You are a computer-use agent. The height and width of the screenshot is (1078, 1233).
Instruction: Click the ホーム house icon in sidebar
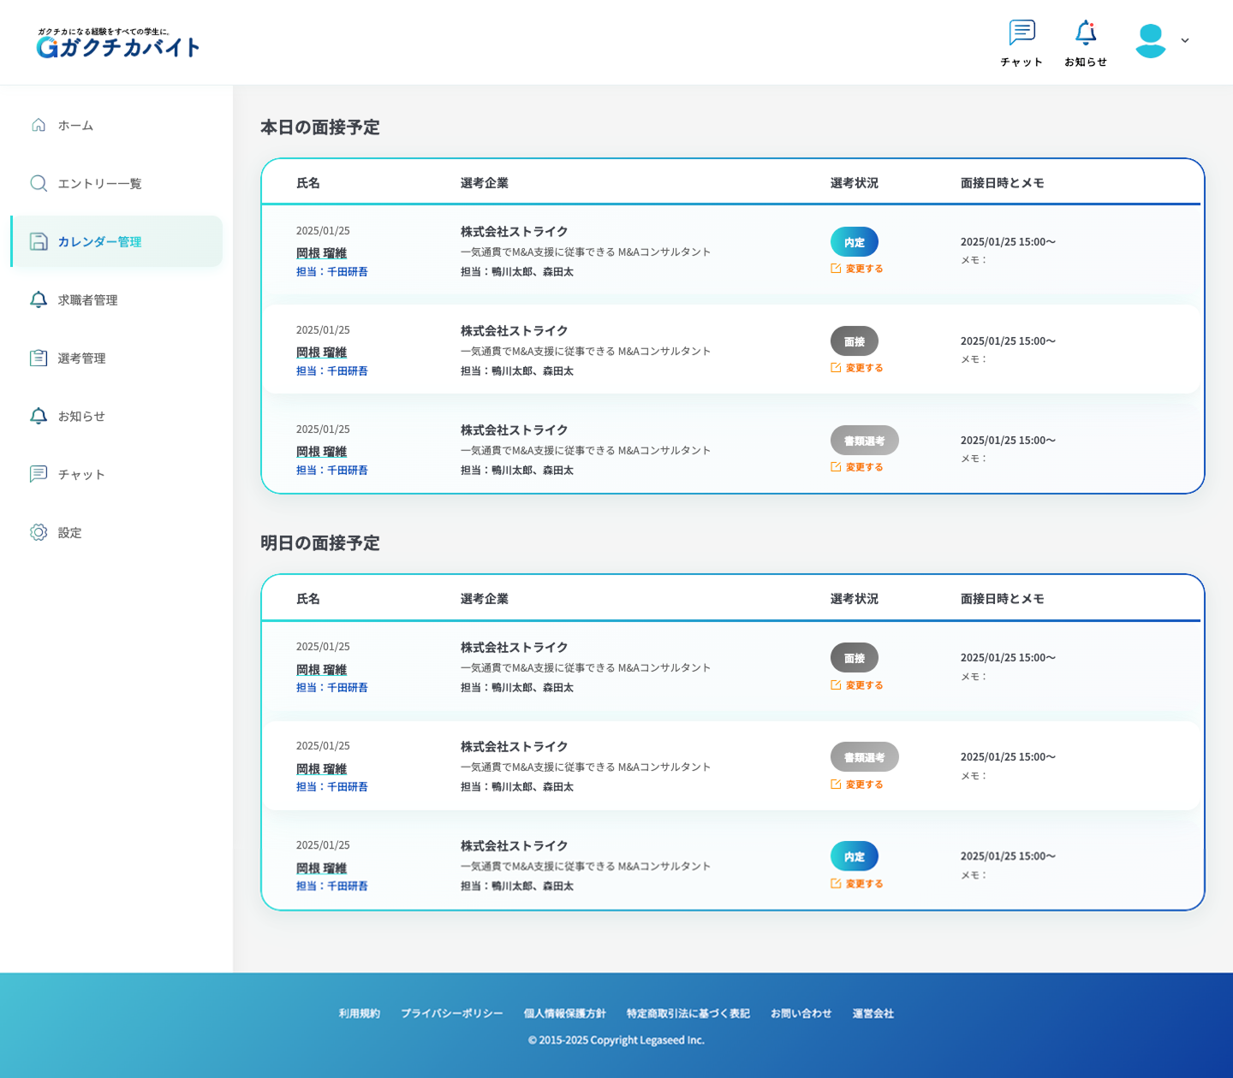coord(39,125)
